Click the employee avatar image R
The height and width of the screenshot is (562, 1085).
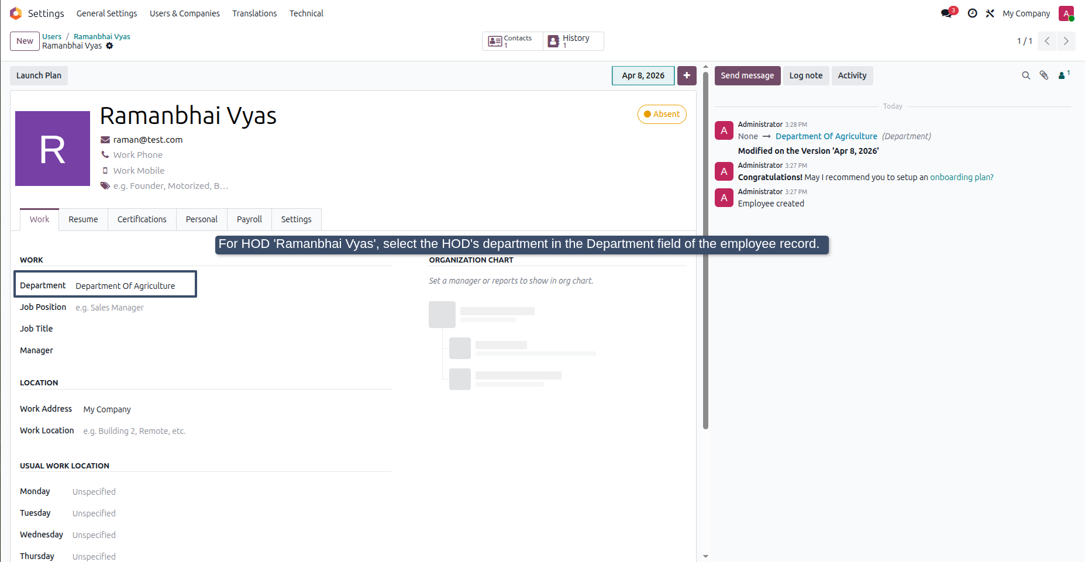(53, 149)
